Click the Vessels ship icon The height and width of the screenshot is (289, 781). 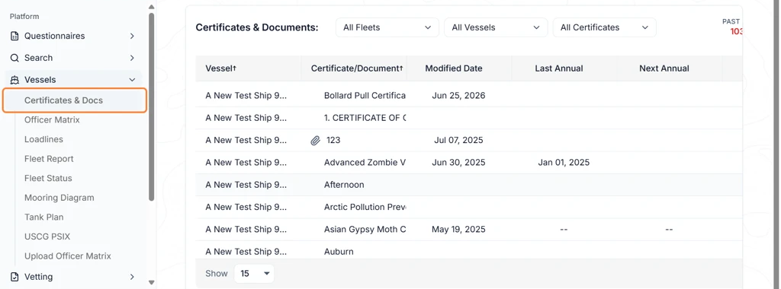coord(14,79)
